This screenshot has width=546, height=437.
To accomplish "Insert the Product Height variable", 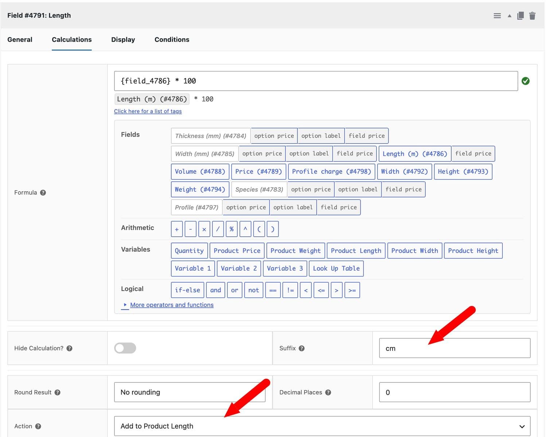I will click(473, 251).
